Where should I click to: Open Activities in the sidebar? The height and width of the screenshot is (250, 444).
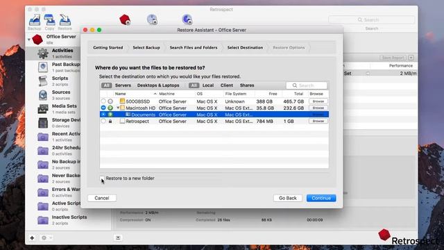[x=62, y=53]
